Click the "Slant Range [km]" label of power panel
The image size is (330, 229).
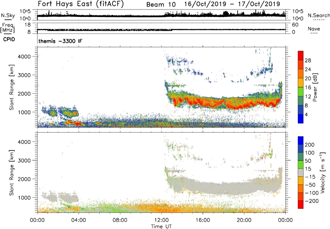click(x=12, y=87)
